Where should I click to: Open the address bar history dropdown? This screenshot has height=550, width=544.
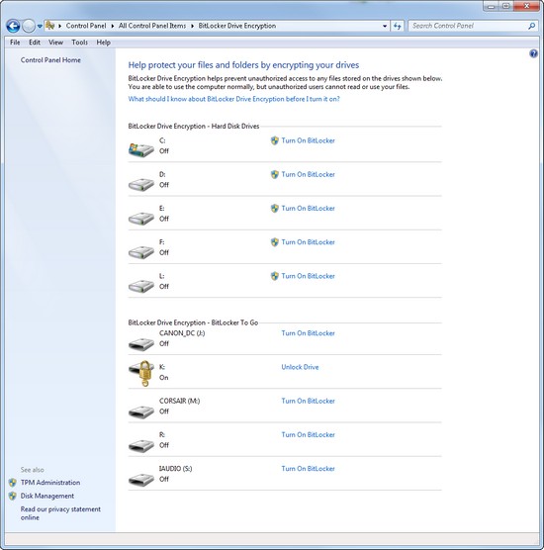click(x=385, y=26)
